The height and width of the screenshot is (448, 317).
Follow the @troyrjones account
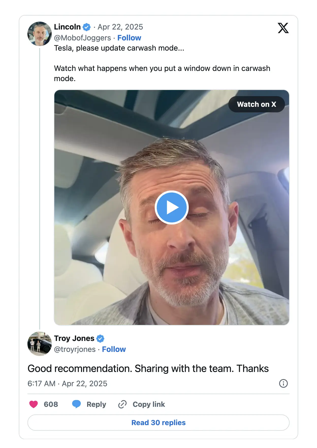pos(114,349)
